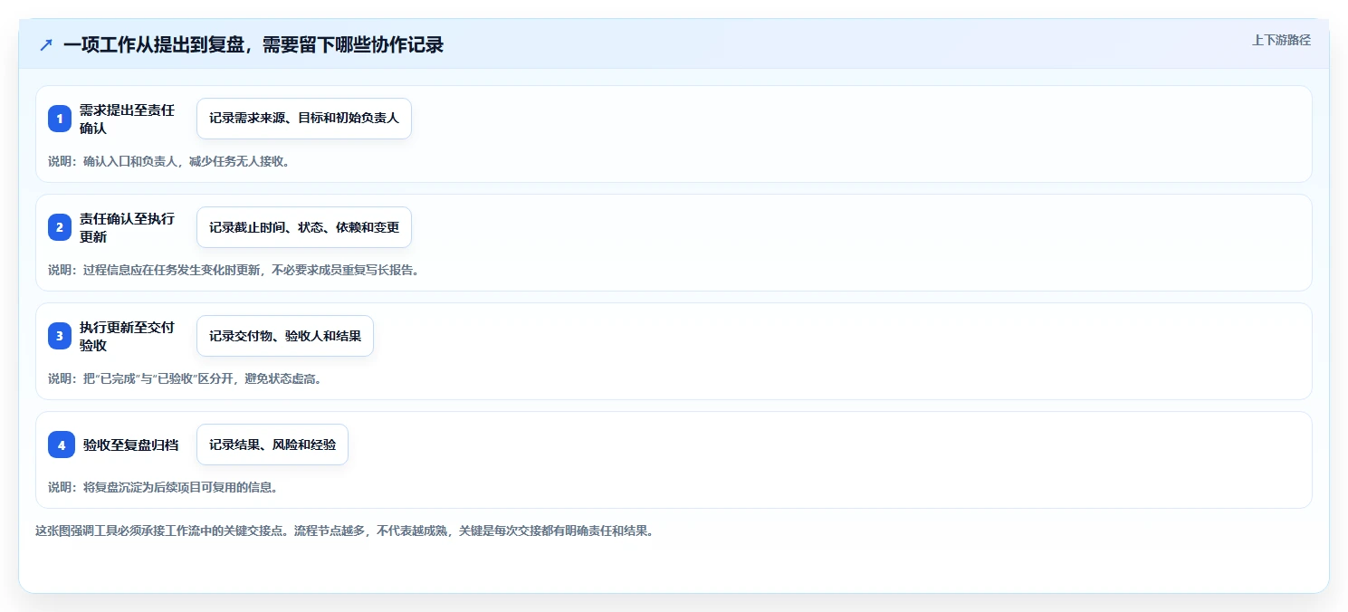Select the 验收至复盘归档 step title
This screenshot has height=612, width=1348.
click(131, 445)
